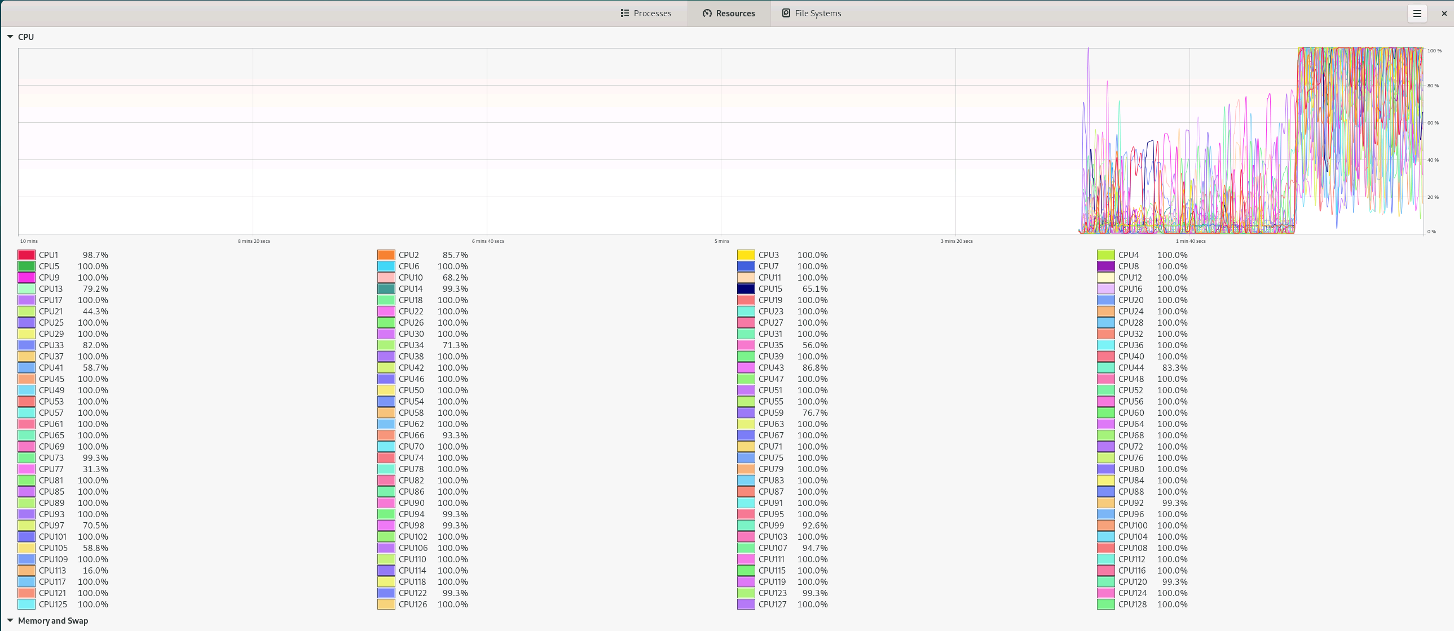
Task: Close the System Monitor window
Action: (x=1444, y=14)
